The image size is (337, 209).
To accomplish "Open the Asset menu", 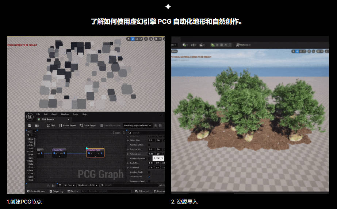I will pyautogui.click(x=54, y=114).
